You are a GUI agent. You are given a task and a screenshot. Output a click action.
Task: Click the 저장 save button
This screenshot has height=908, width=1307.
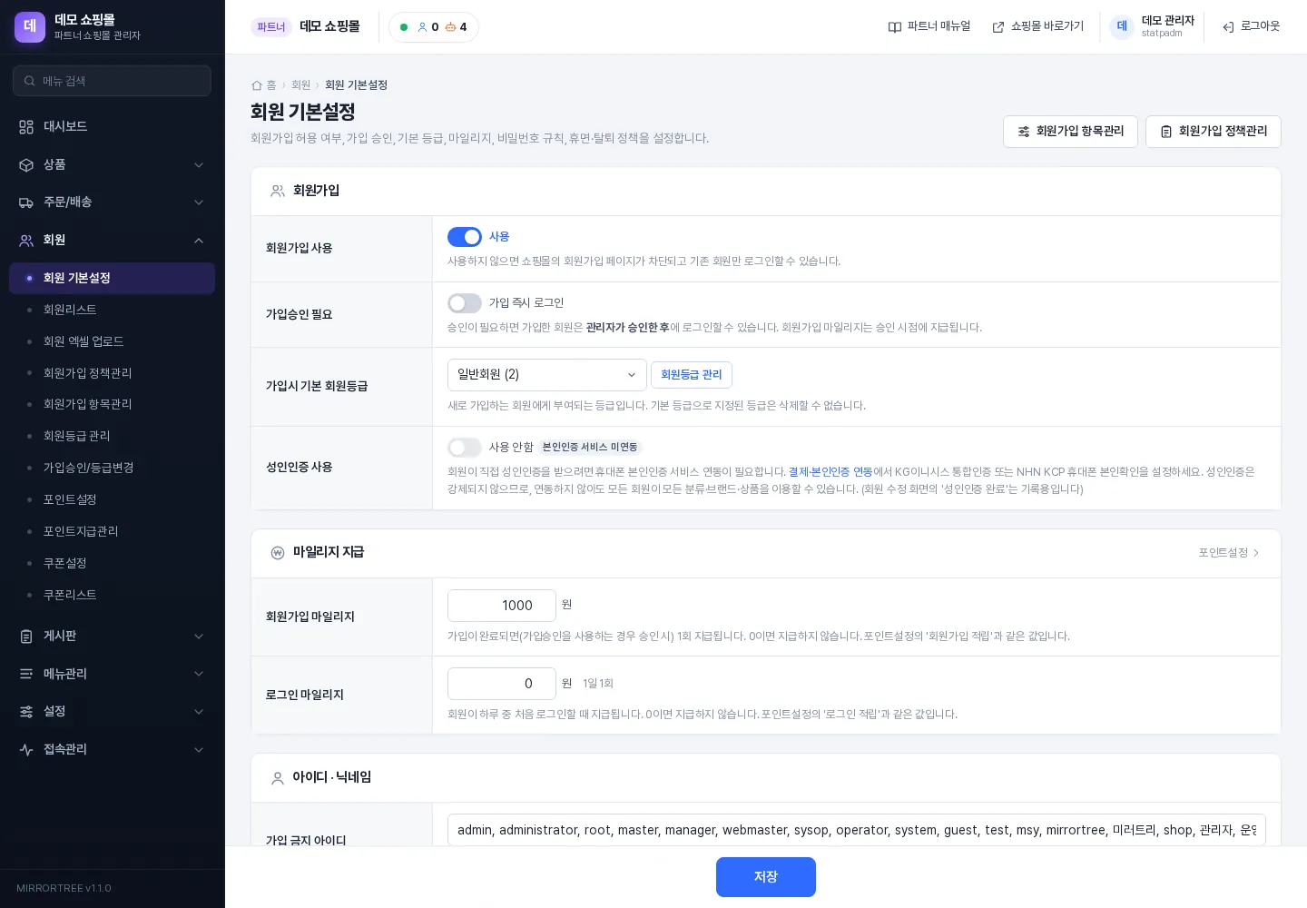point(766,877)
